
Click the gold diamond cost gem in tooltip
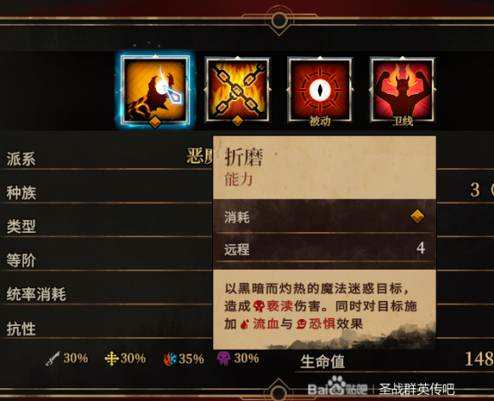point(417,216)
